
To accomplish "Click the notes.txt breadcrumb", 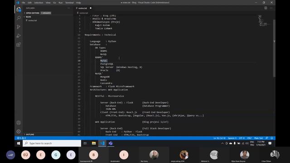I will tap(84, 13).
